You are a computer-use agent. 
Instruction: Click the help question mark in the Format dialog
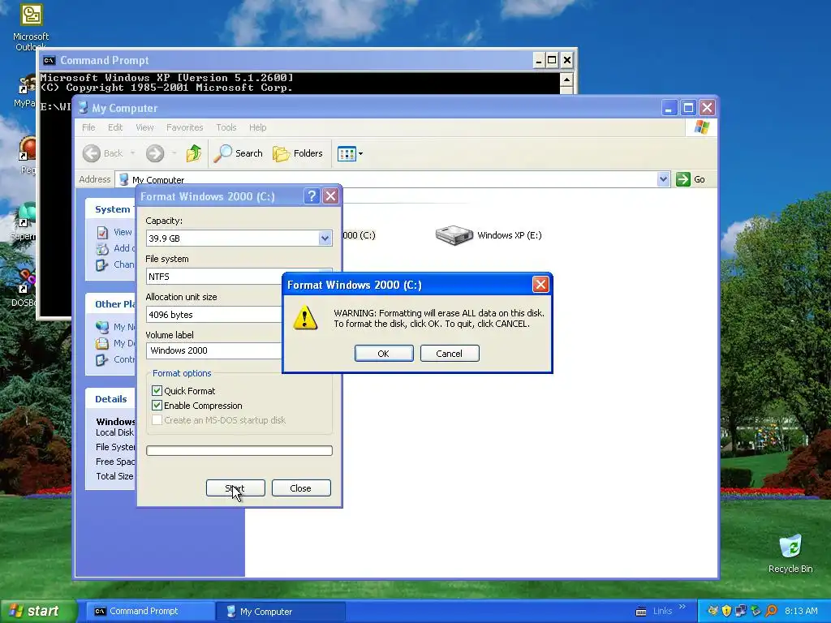(x=312, y=196)
